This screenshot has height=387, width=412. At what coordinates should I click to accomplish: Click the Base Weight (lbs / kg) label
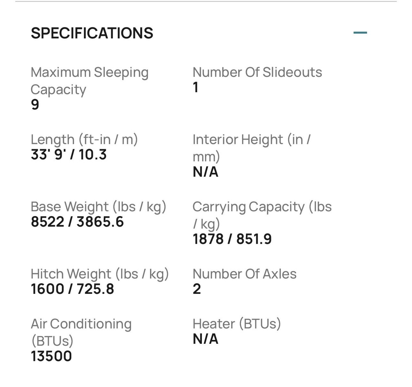pyautogui.click(x=98, y=207)
